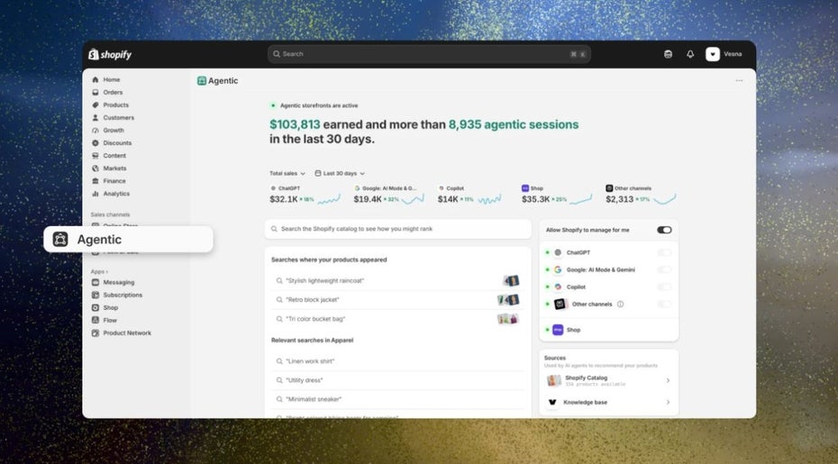Click the Shopify logo

pyautogui.click(x=110, y=54)
